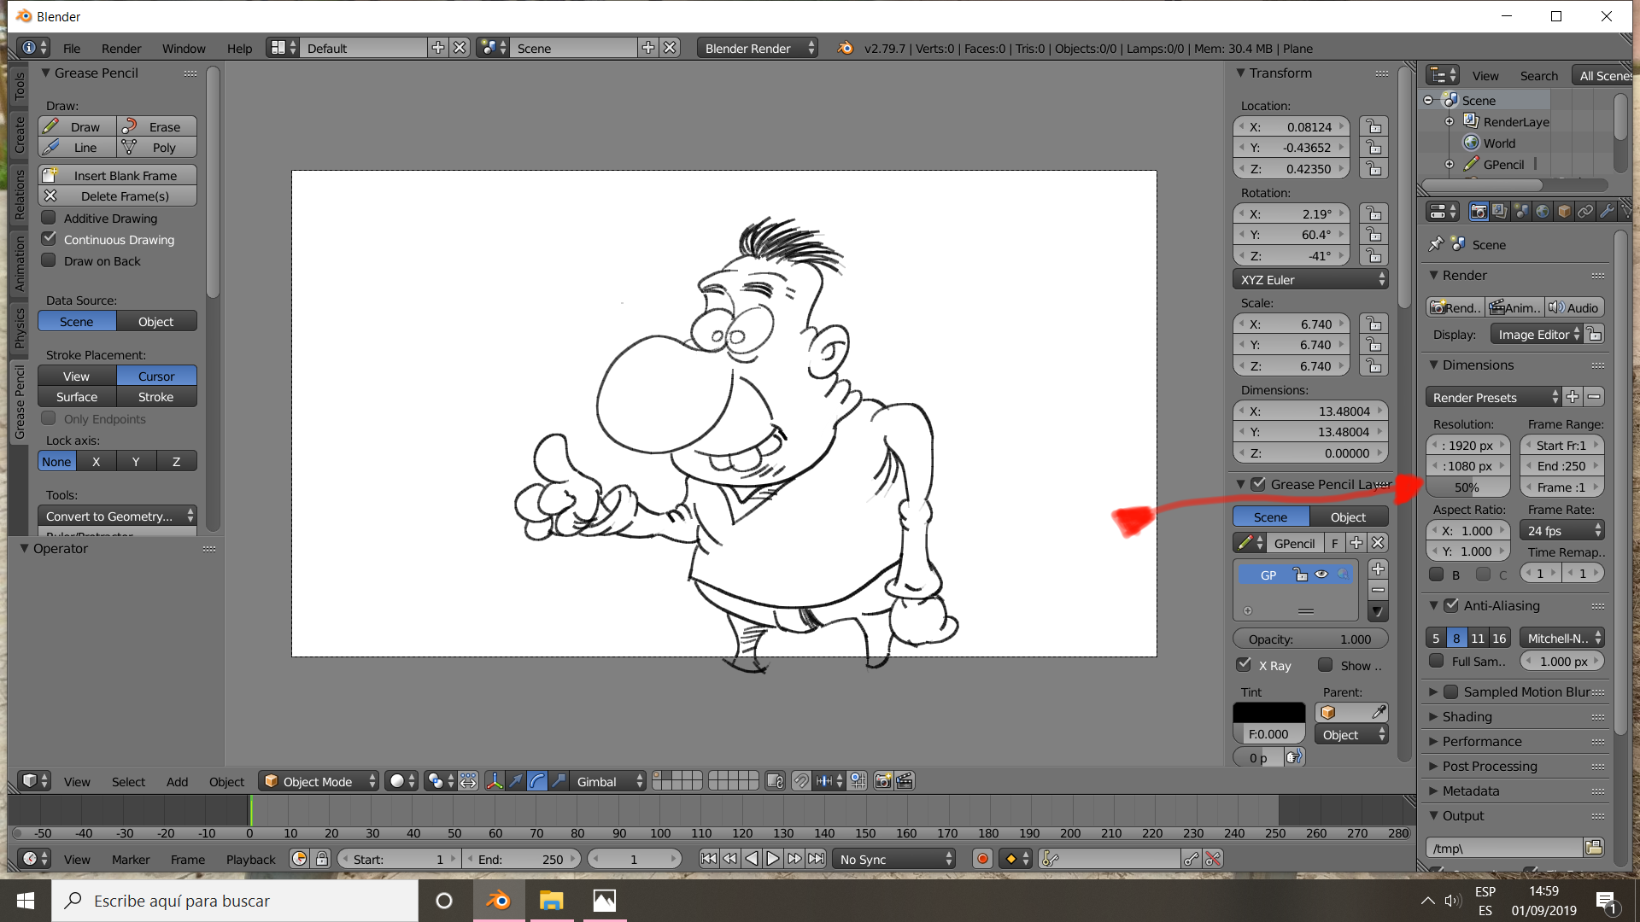Jump to the last frame
1640x922 pixels.
pos(817,859)
